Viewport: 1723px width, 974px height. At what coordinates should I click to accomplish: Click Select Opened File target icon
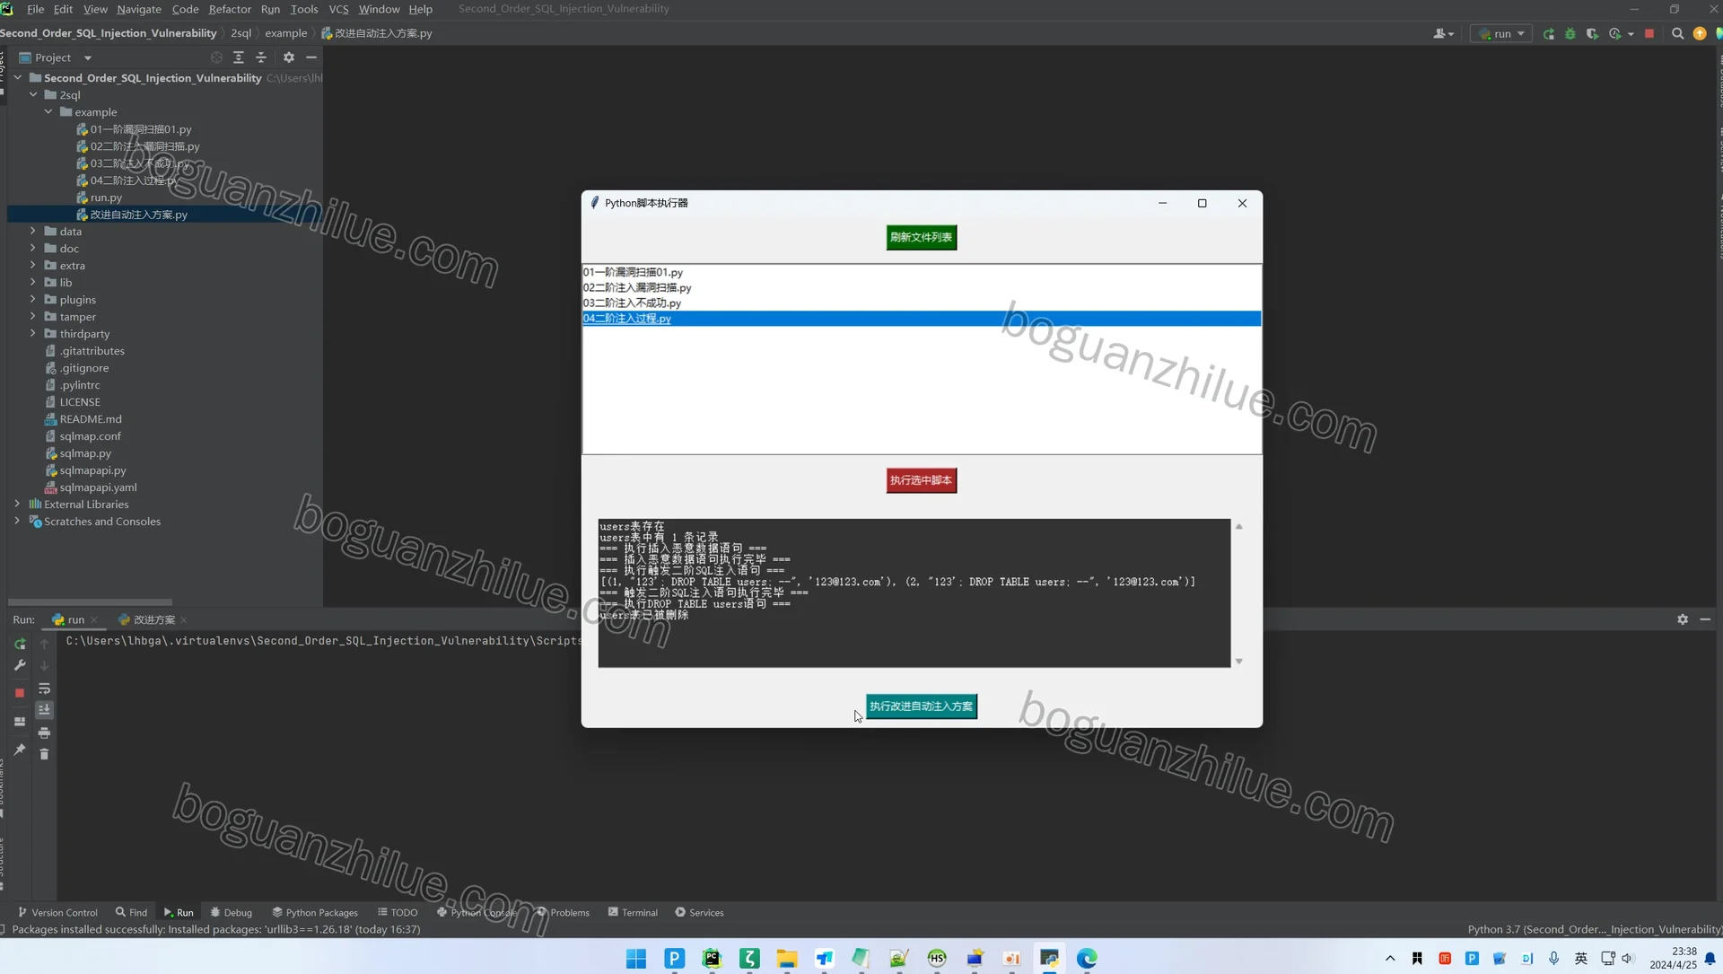coord(216,57)
